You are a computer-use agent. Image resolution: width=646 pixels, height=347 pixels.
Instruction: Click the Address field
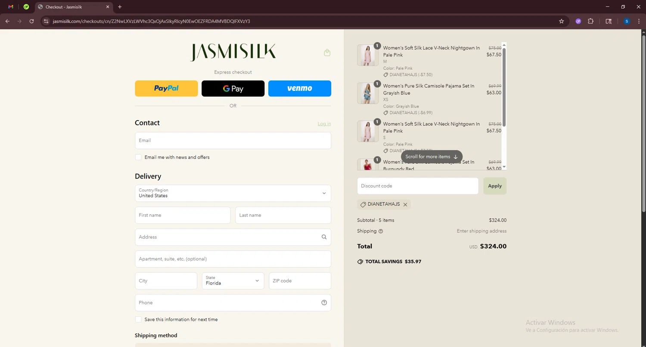[x=233, y=237]
